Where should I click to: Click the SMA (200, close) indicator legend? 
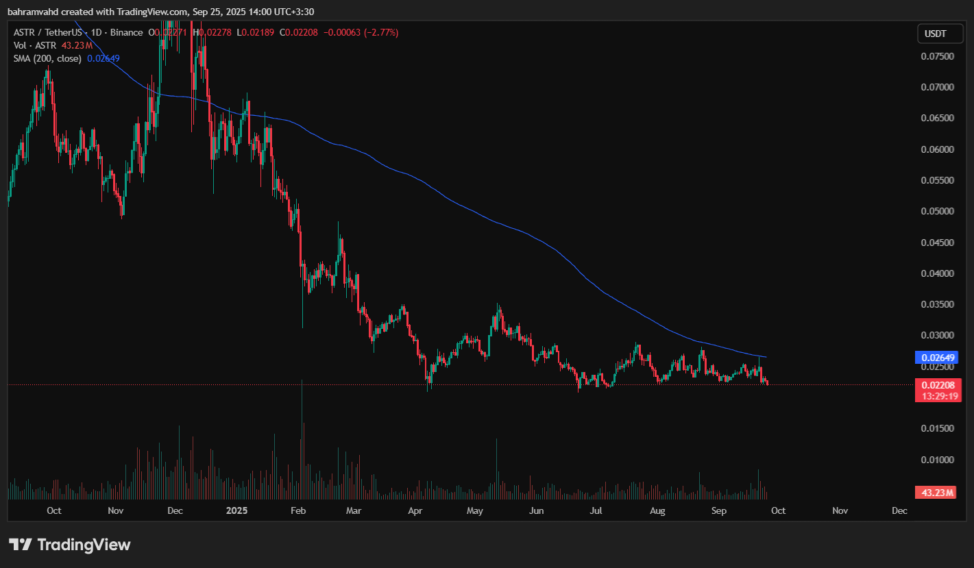tap(47, 59)
